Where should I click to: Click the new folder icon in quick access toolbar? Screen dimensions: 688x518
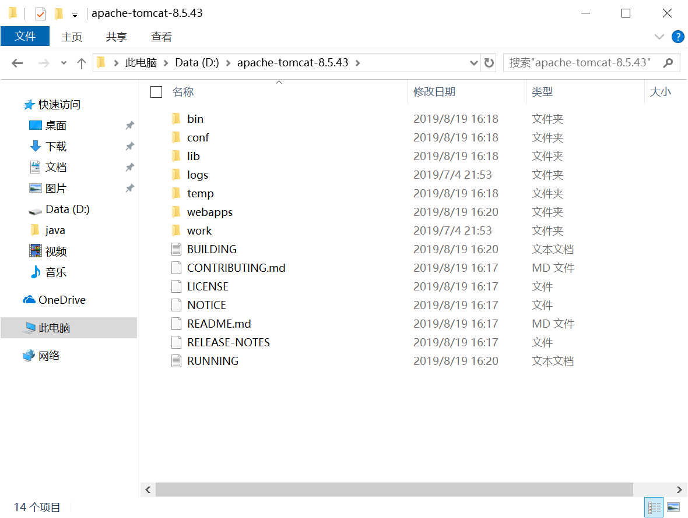point(59,14)
